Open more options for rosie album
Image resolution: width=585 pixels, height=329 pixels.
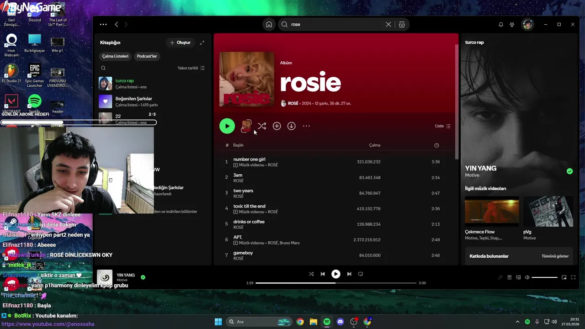[306, 126]
